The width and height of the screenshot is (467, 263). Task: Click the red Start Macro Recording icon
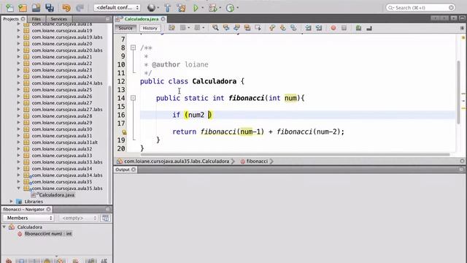click(333, 28)
